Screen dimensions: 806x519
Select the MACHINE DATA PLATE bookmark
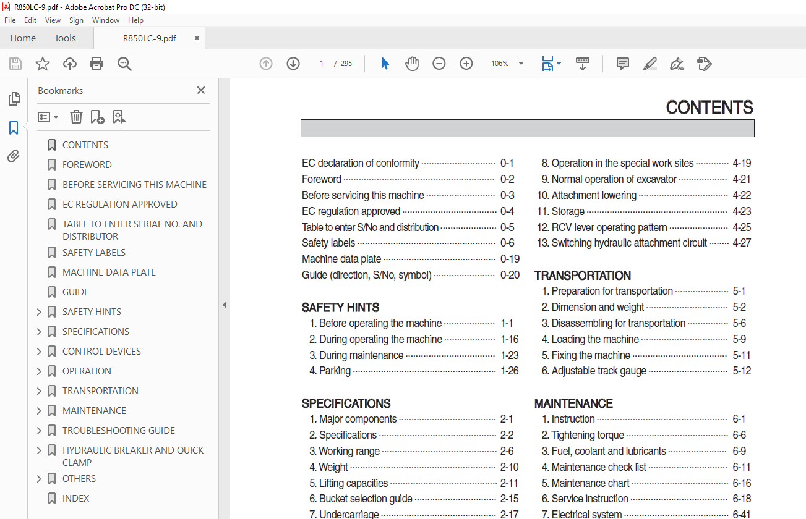click(x=109, y=272)
